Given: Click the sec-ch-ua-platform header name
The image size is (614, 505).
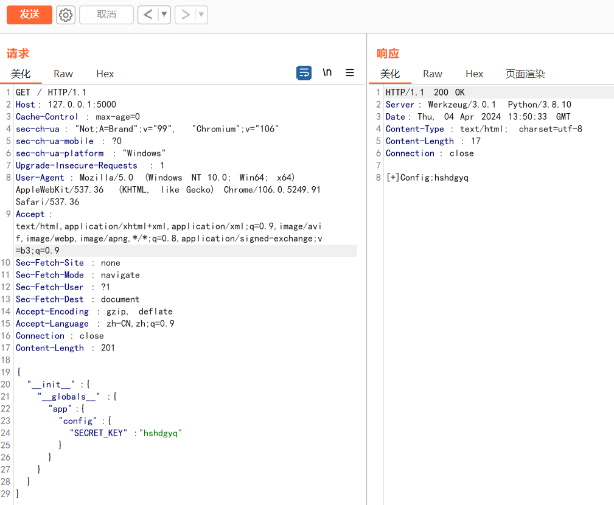Looking at the screenshot, I should pos(60,153).
